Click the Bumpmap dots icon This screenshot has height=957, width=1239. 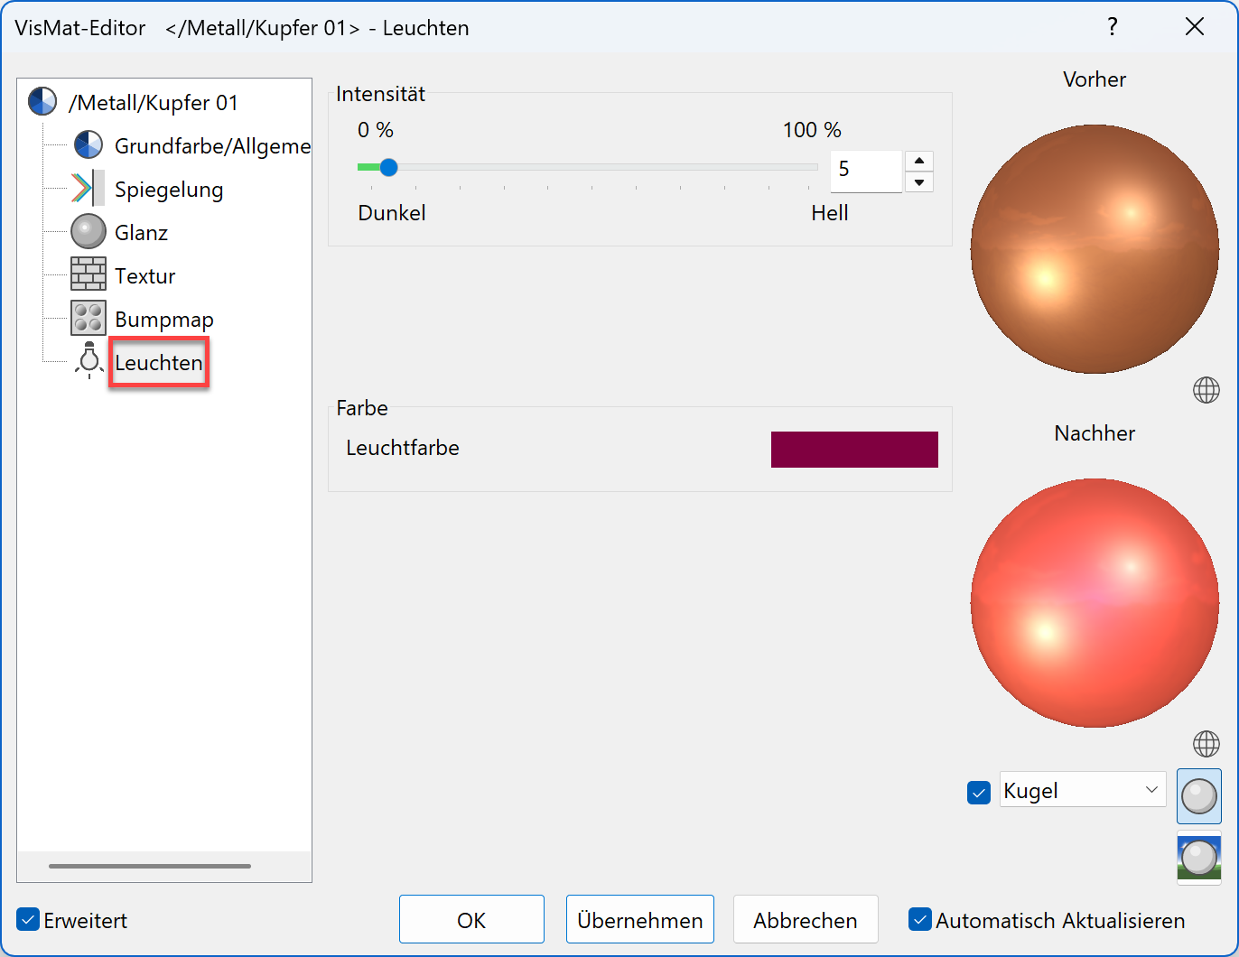[88, 318]
